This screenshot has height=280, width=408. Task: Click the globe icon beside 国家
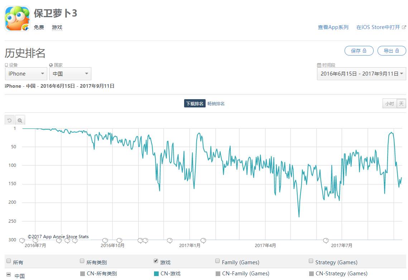click(51, 65)
